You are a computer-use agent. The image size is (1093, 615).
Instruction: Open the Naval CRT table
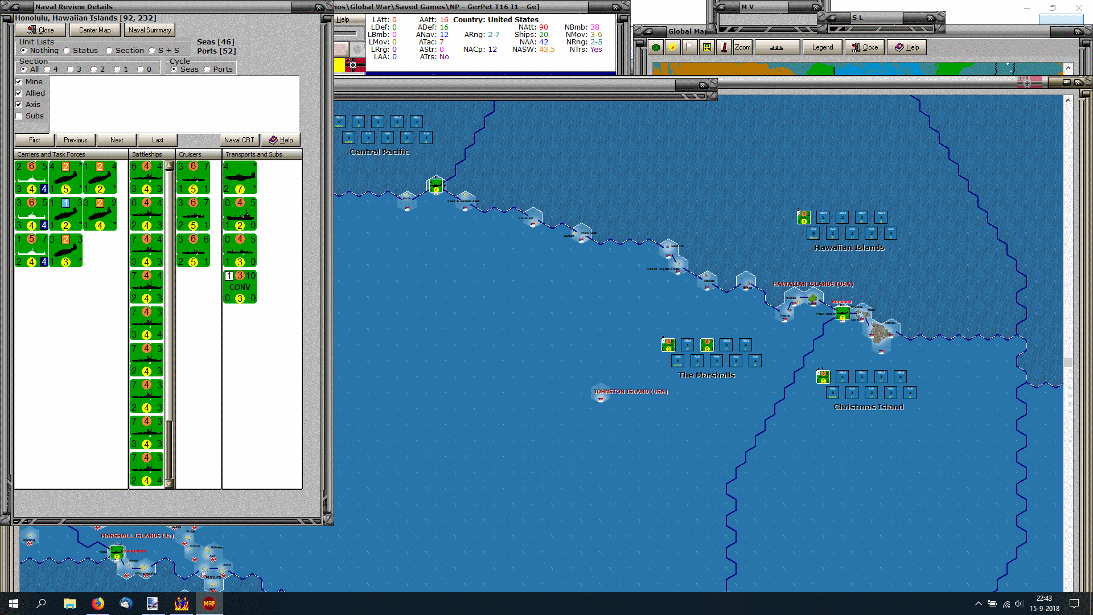[x=239, y=140]
